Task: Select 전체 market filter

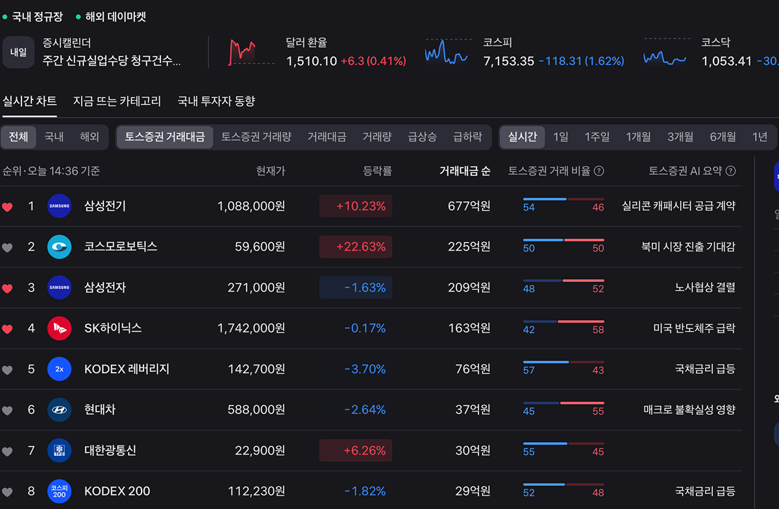Action: coord(18,137)
